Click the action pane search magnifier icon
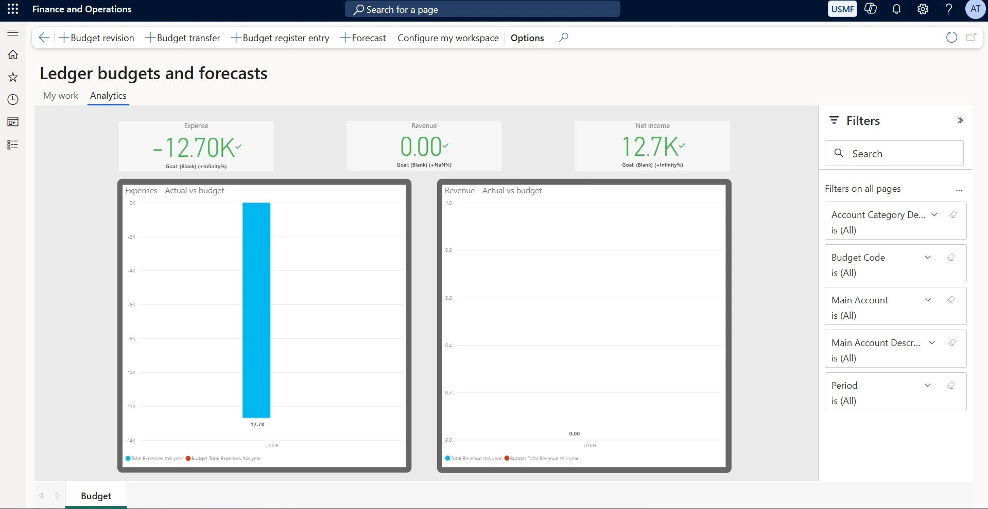The height and width of the screenshot is (509, 988). point(564,38)
